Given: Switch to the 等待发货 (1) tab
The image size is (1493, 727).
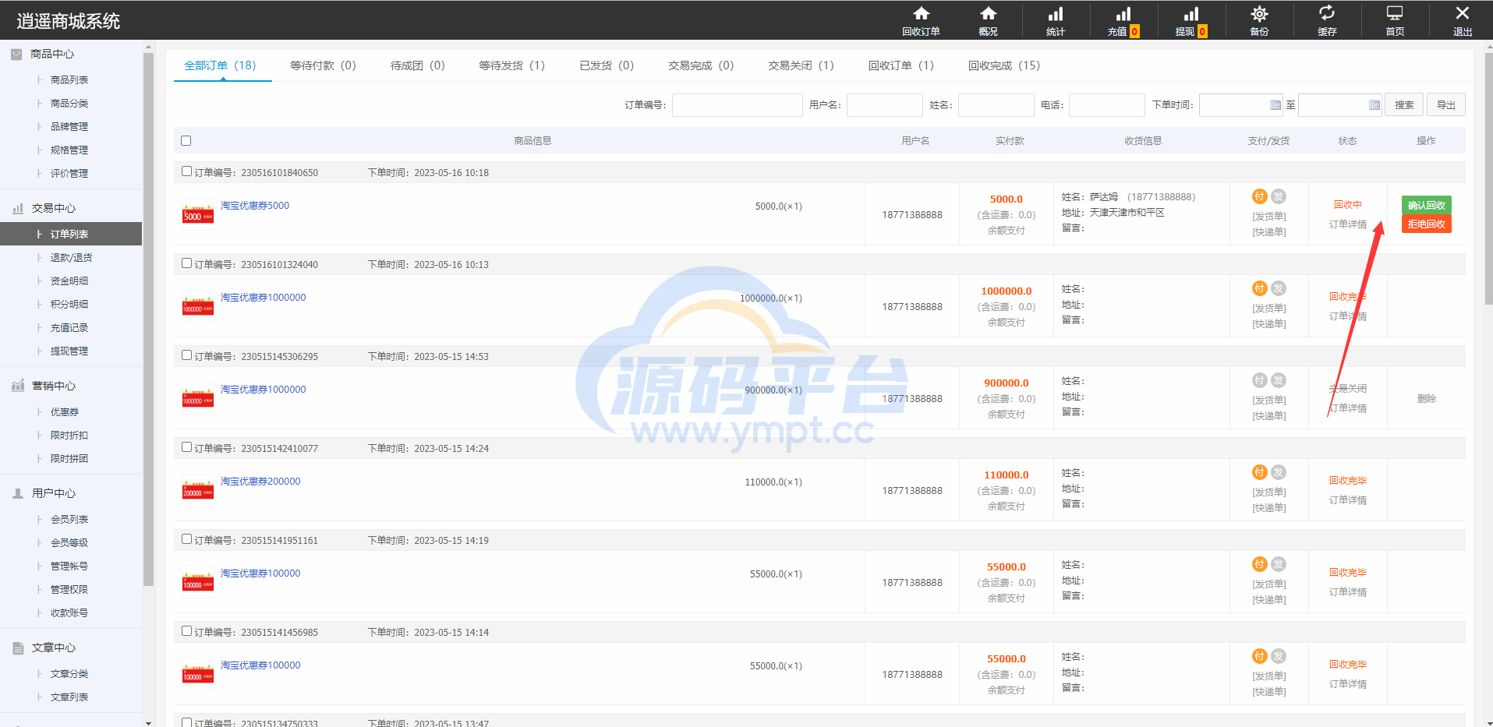Looking at the screenshot, I should 511,65.
